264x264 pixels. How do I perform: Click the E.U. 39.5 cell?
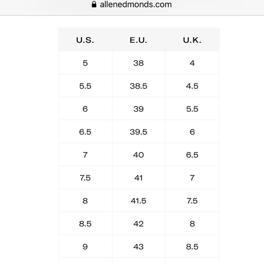coord(138,132)
